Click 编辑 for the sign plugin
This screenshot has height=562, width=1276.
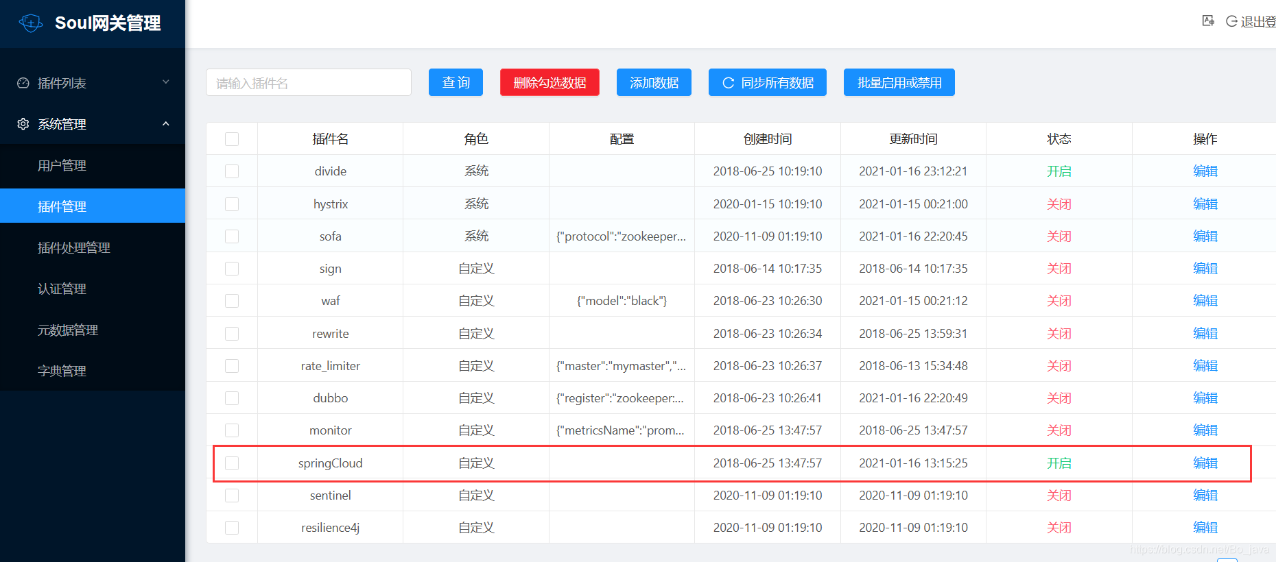pyautogui.click(x=1205, y=269)
